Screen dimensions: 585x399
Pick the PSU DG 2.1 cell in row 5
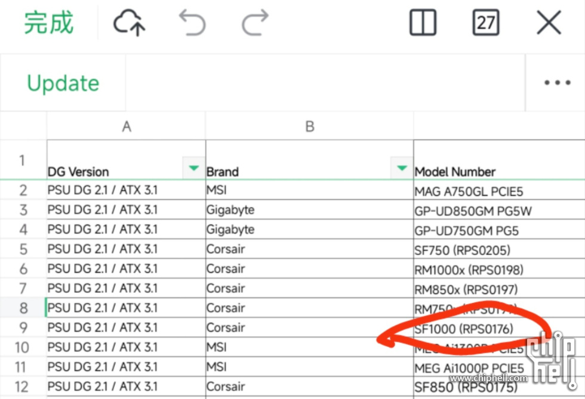click(x=127, y=249)
